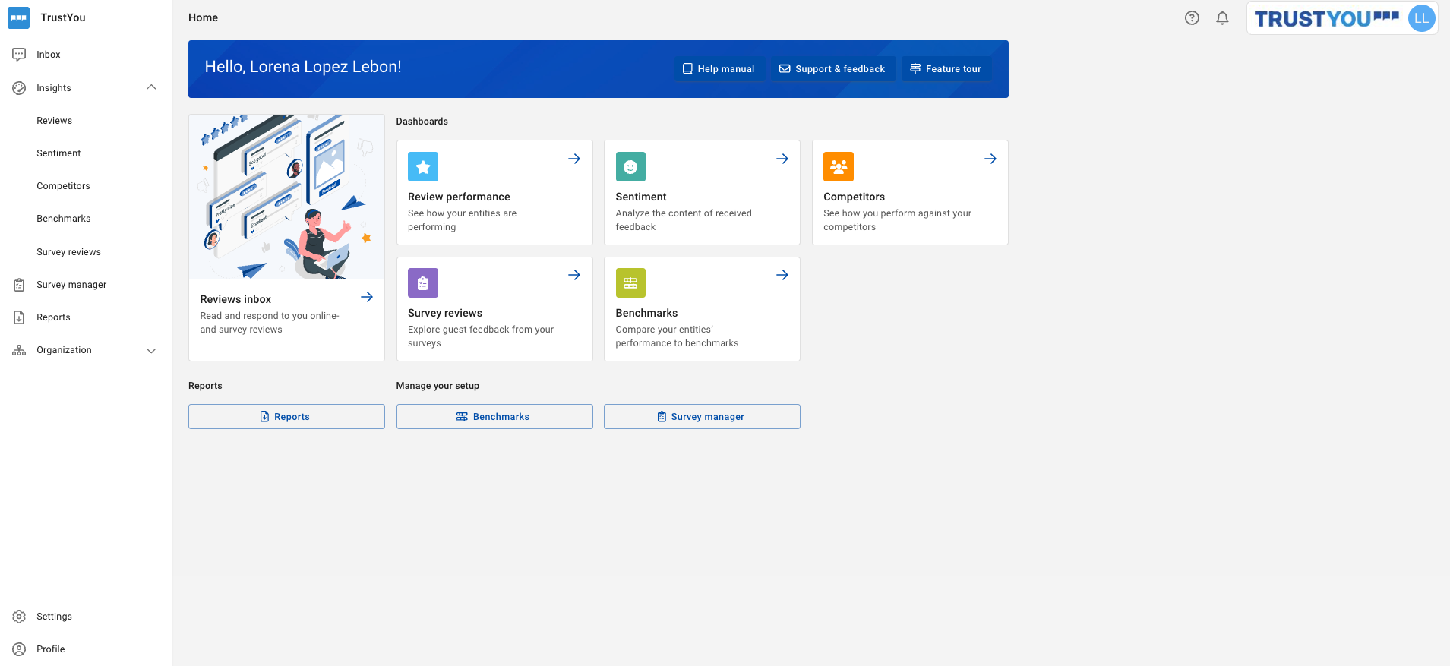Click the Support & feedback button
The image size is (1450, 666).
coord(832,68)
